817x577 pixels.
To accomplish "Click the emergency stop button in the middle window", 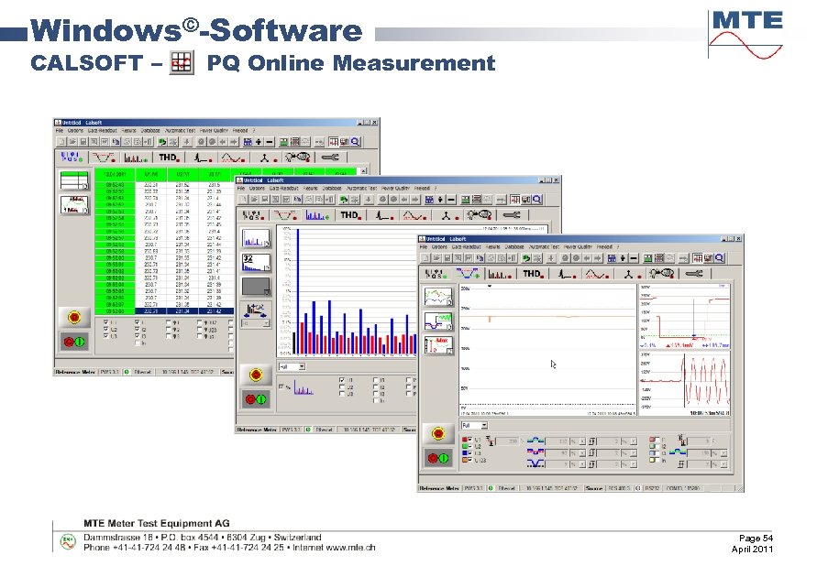I will point(256,375).
